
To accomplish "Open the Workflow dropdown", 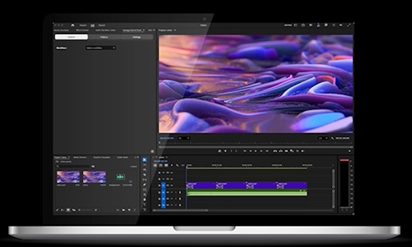I will [101, 48].
